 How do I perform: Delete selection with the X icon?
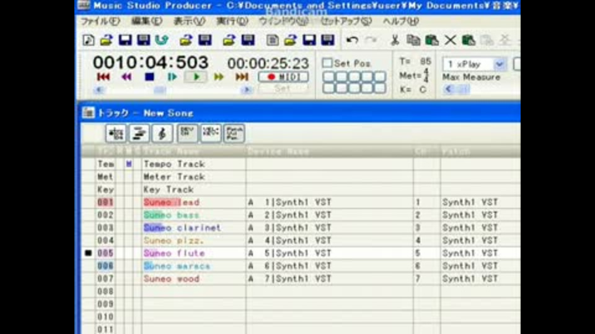450,40
